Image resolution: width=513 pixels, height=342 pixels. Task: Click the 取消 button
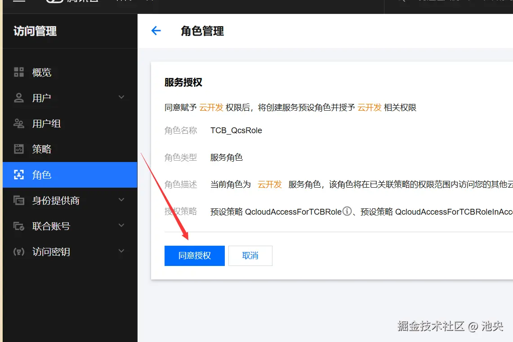click(250, 256)
